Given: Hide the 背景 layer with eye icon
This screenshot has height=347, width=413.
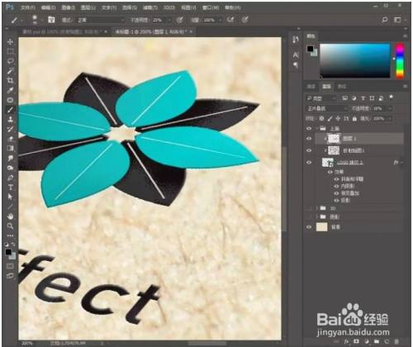Looking at the screenshot, I should tap(309, 227).
